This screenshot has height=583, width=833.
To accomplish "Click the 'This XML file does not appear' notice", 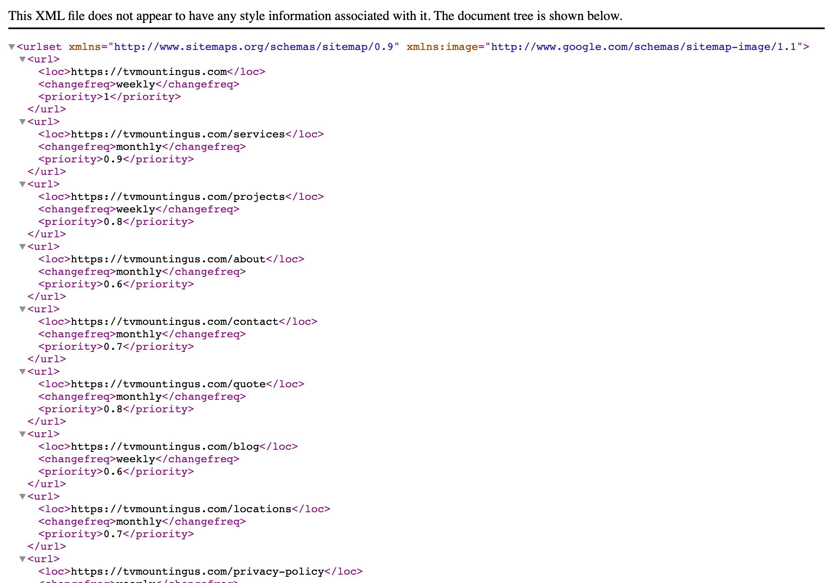I will pyautogui.click(x=315, y=16).
